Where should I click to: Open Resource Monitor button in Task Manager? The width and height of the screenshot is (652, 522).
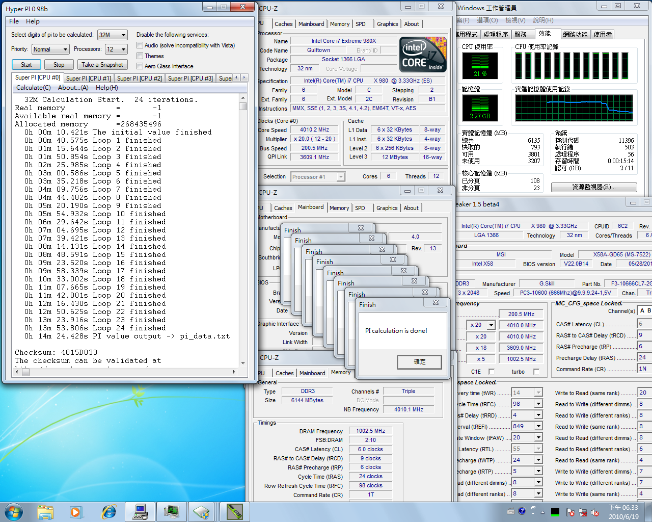coord(594,187)
